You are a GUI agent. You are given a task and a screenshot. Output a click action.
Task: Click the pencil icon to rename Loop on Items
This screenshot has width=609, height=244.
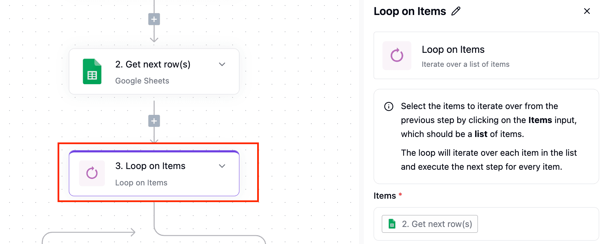click(x=456, y=11)
